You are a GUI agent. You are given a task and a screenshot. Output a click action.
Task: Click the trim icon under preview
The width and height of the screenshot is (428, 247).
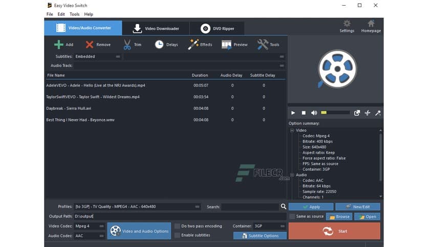tap(368, 113)
